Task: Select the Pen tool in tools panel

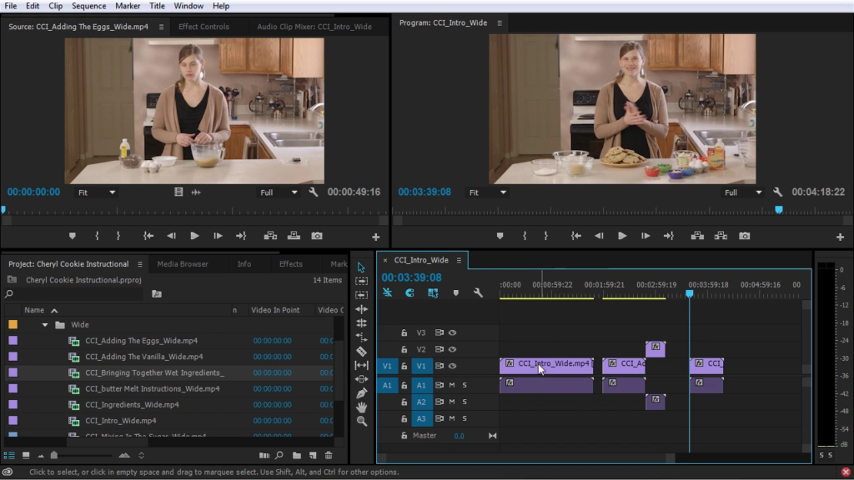Action: pyautogui.click(x=361, y=392)
